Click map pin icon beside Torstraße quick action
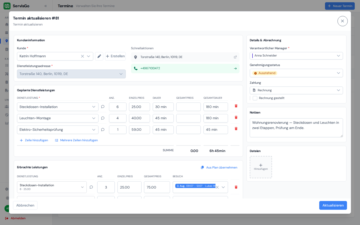The image size is (360, 225). coord(135,57)
